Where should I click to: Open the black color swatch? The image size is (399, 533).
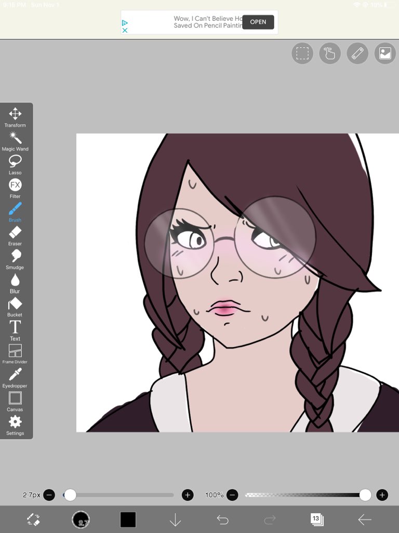128,519
